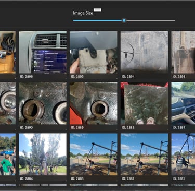Open the car interior thumbnail ID 2887

tap(183, 103)
